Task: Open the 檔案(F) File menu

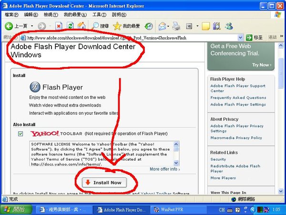Action: tap(10, 15)
